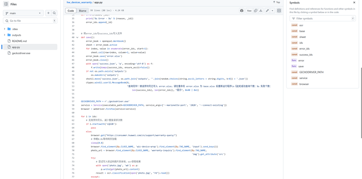Click the add file plus button
362x179 pixels.
coord(48,13)
